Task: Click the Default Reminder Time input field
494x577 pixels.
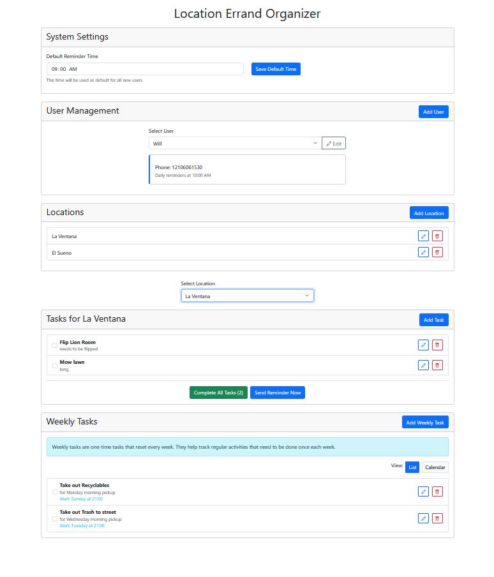Action: [144, 69]
